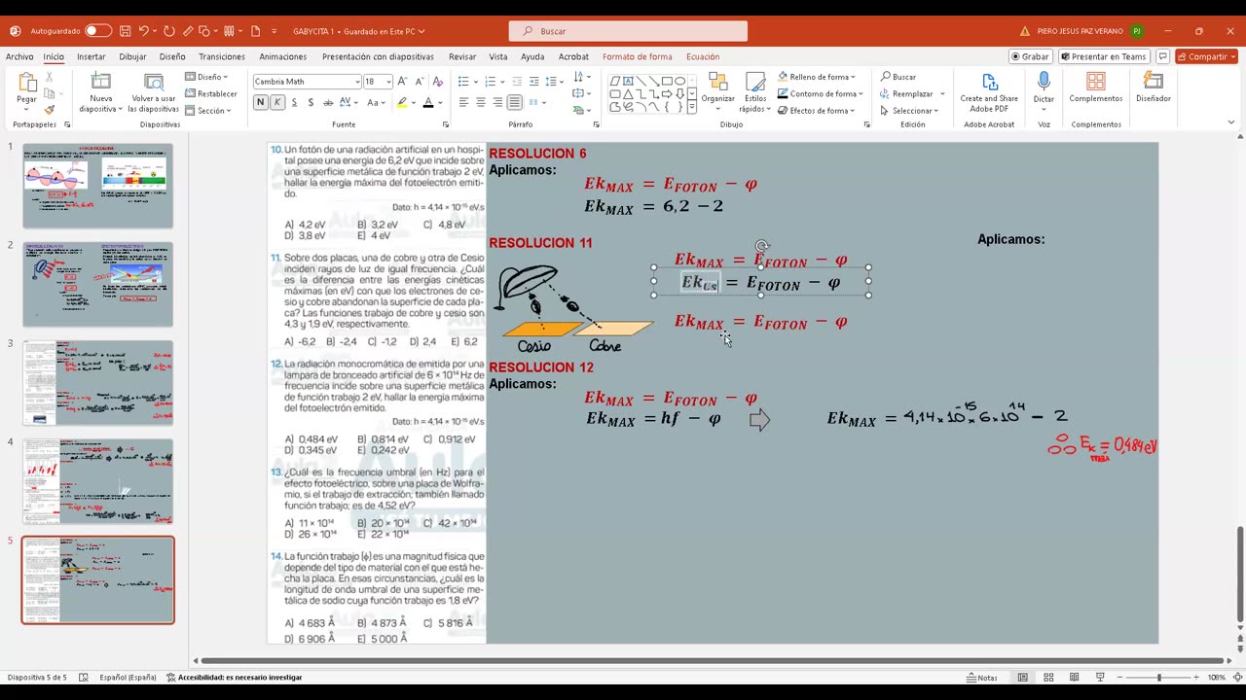Launch the Diseñador design ideas
Viewport: 1246px width, 700px height.
[1154, 87]
